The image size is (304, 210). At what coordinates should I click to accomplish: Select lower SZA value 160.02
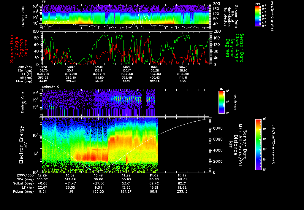(42, 179)
